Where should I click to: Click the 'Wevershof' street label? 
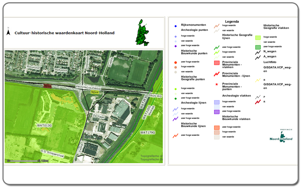coord(33,67)
